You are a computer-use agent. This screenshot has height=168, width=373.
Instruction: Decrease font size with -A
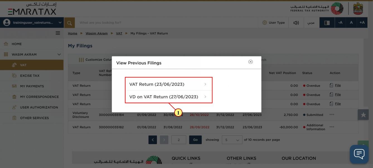(x=340, y=23)
